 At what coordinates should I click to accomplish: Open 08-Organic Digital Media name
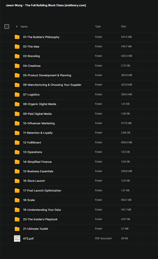point(39,104)
